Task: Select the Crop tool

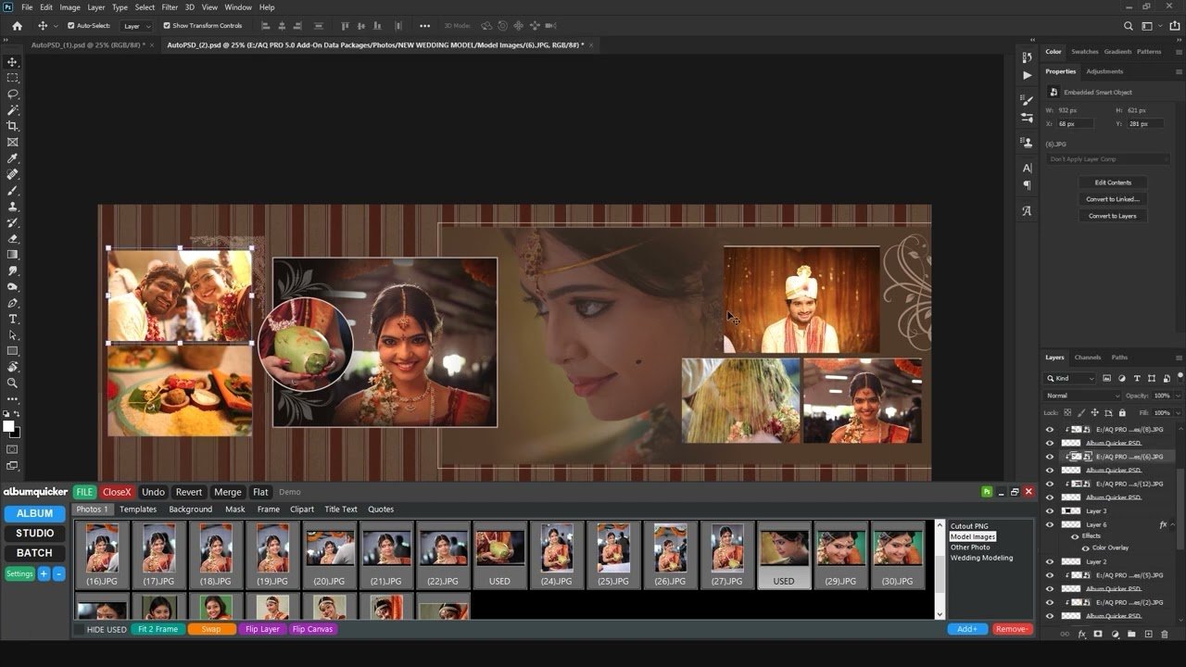Action: [13, 126]
